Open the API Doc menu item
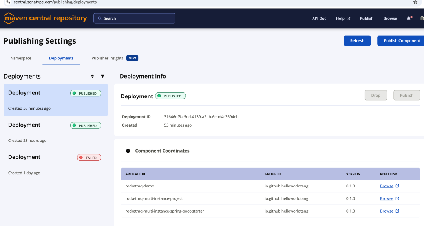This screenshot has width=424, height=226. [319, 18]
